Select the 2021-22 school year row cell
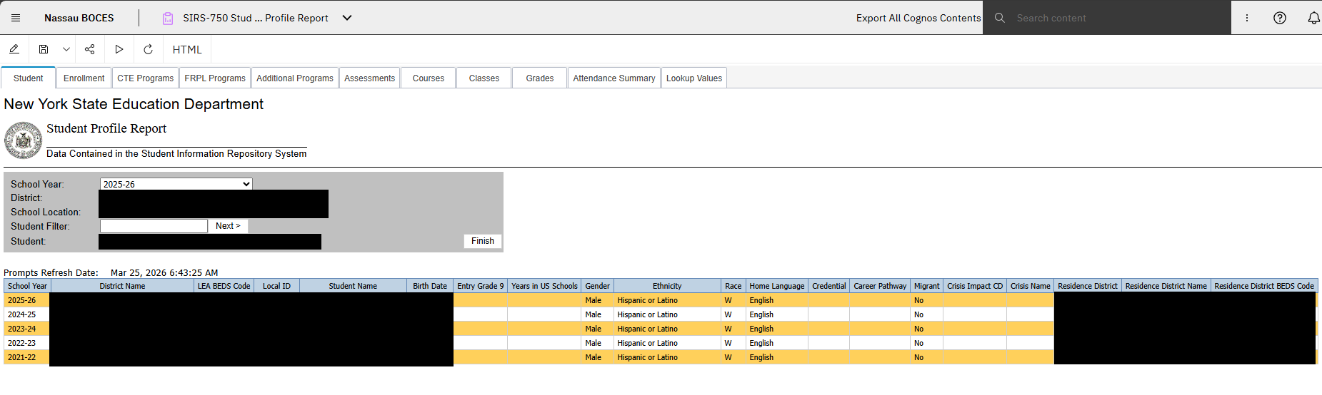This screenshot has width=1322, height=395. (27, 357)
